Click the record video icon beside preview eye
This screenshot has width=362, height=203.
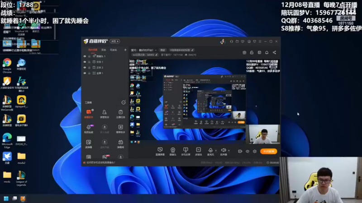(240, 151)
